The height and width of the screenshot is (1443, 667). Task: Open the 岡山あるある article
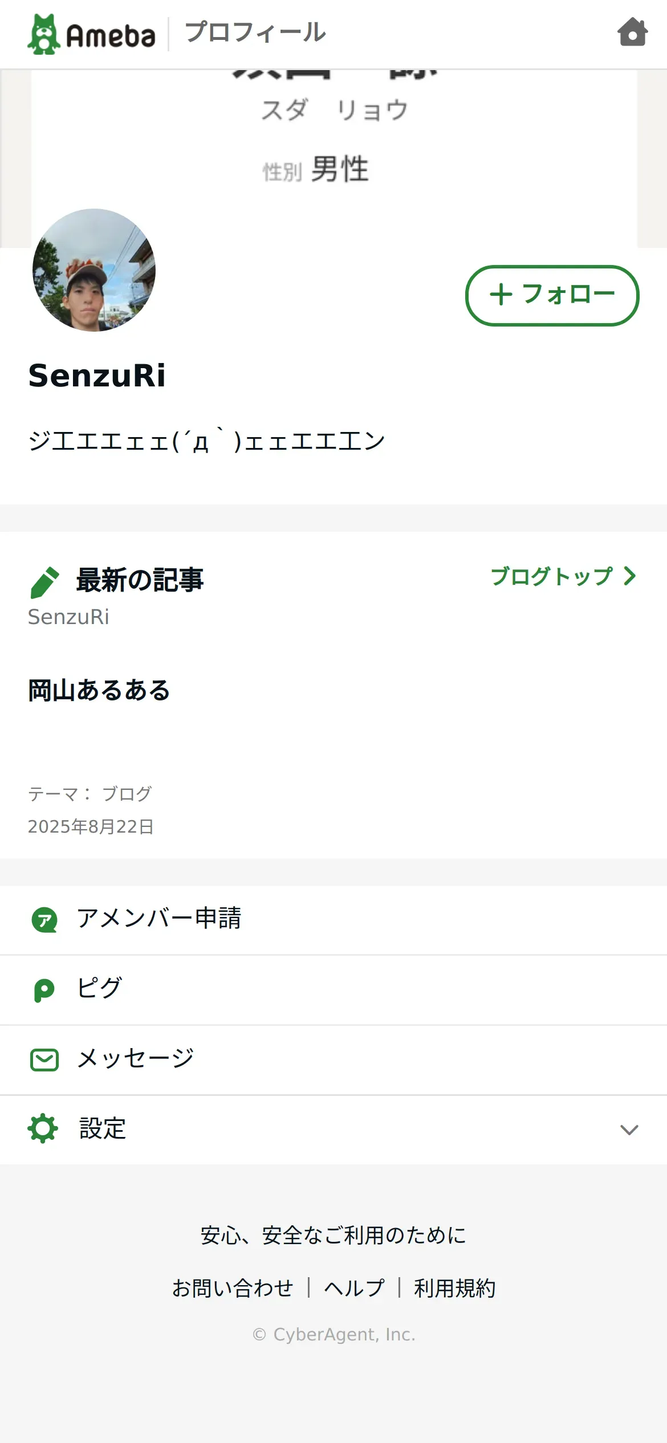click(x=99, y=691)
